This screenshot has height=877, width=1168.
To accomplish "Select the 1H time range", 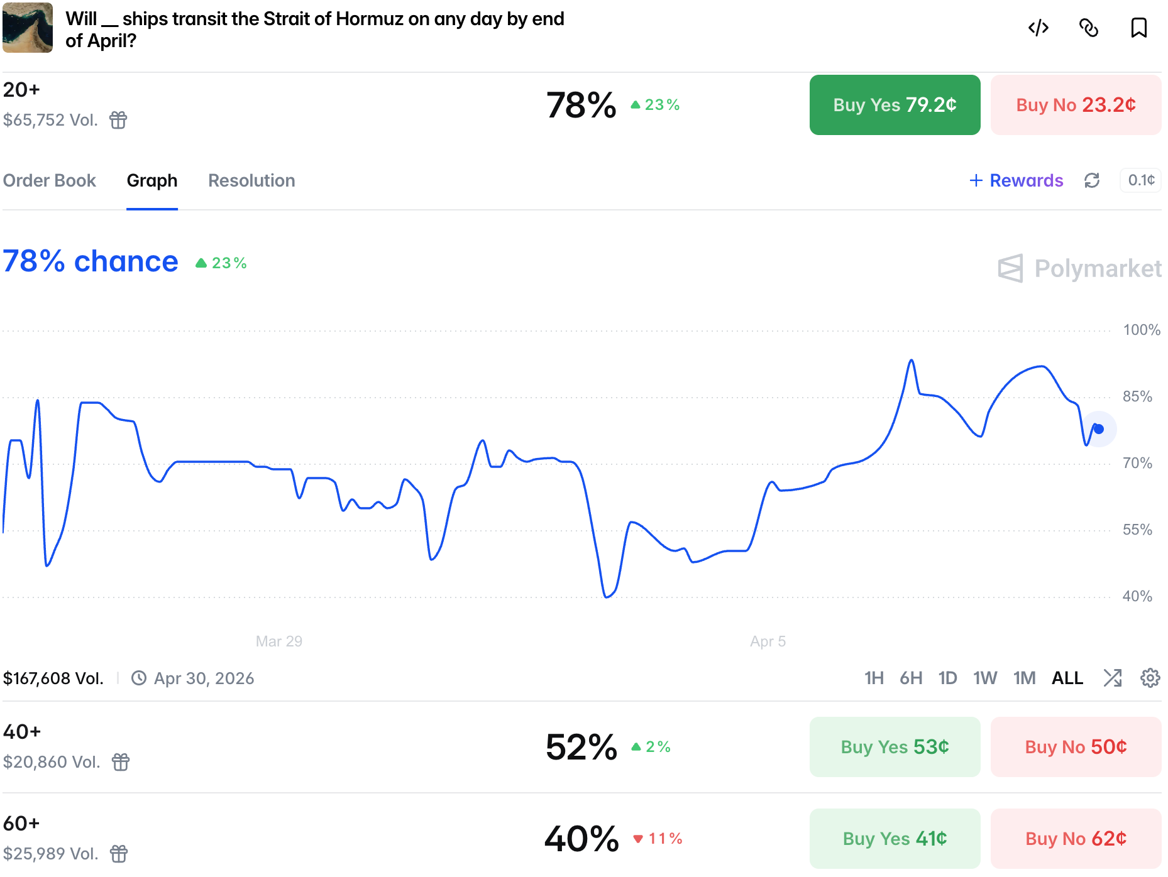I will coord(874,678).
